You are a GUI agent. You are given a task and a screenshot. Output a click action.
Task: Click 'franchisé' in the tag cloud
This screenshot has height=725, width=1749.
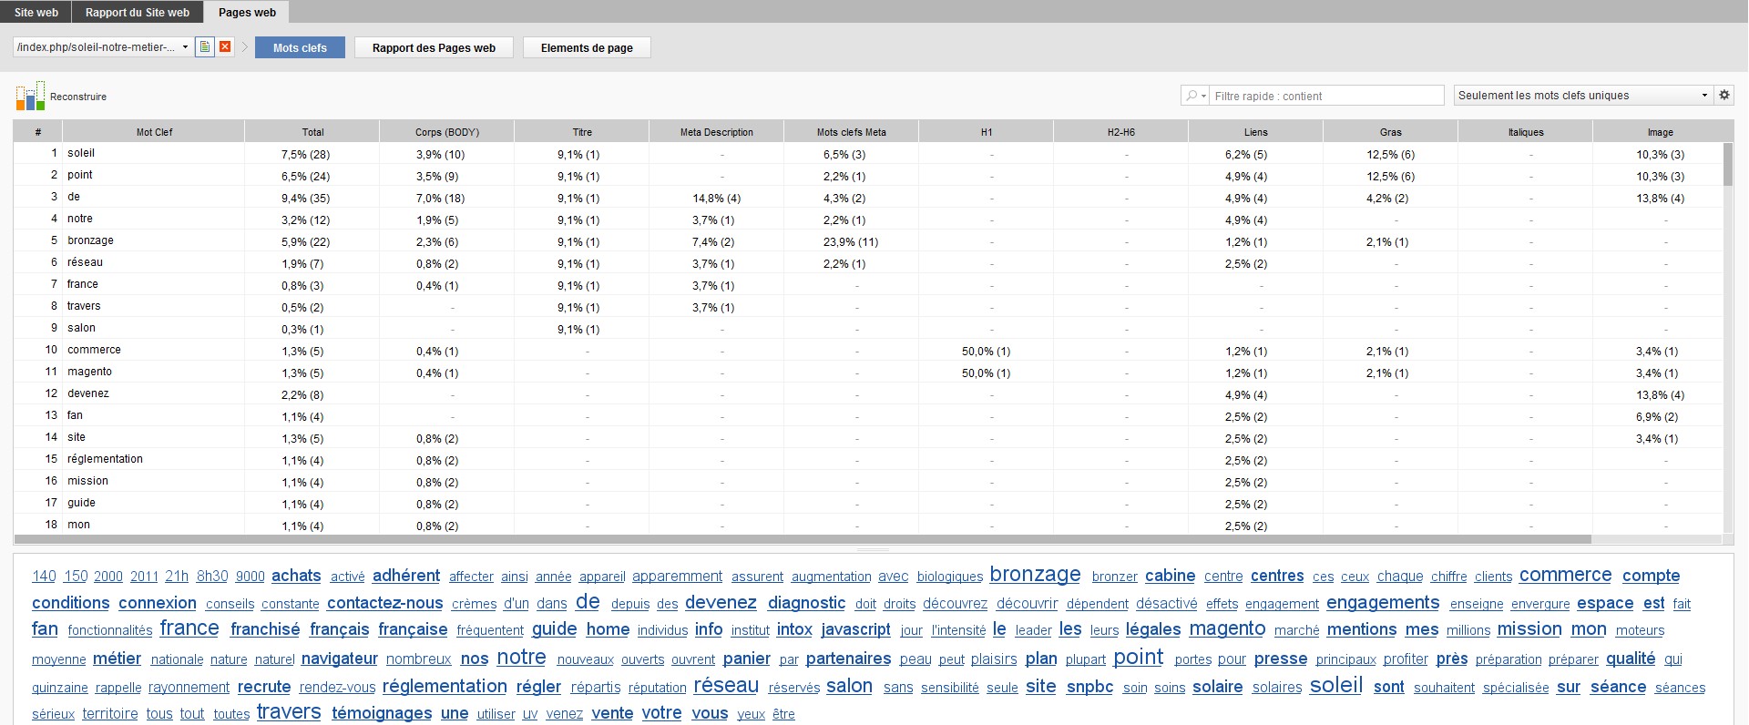coord(265,629)
